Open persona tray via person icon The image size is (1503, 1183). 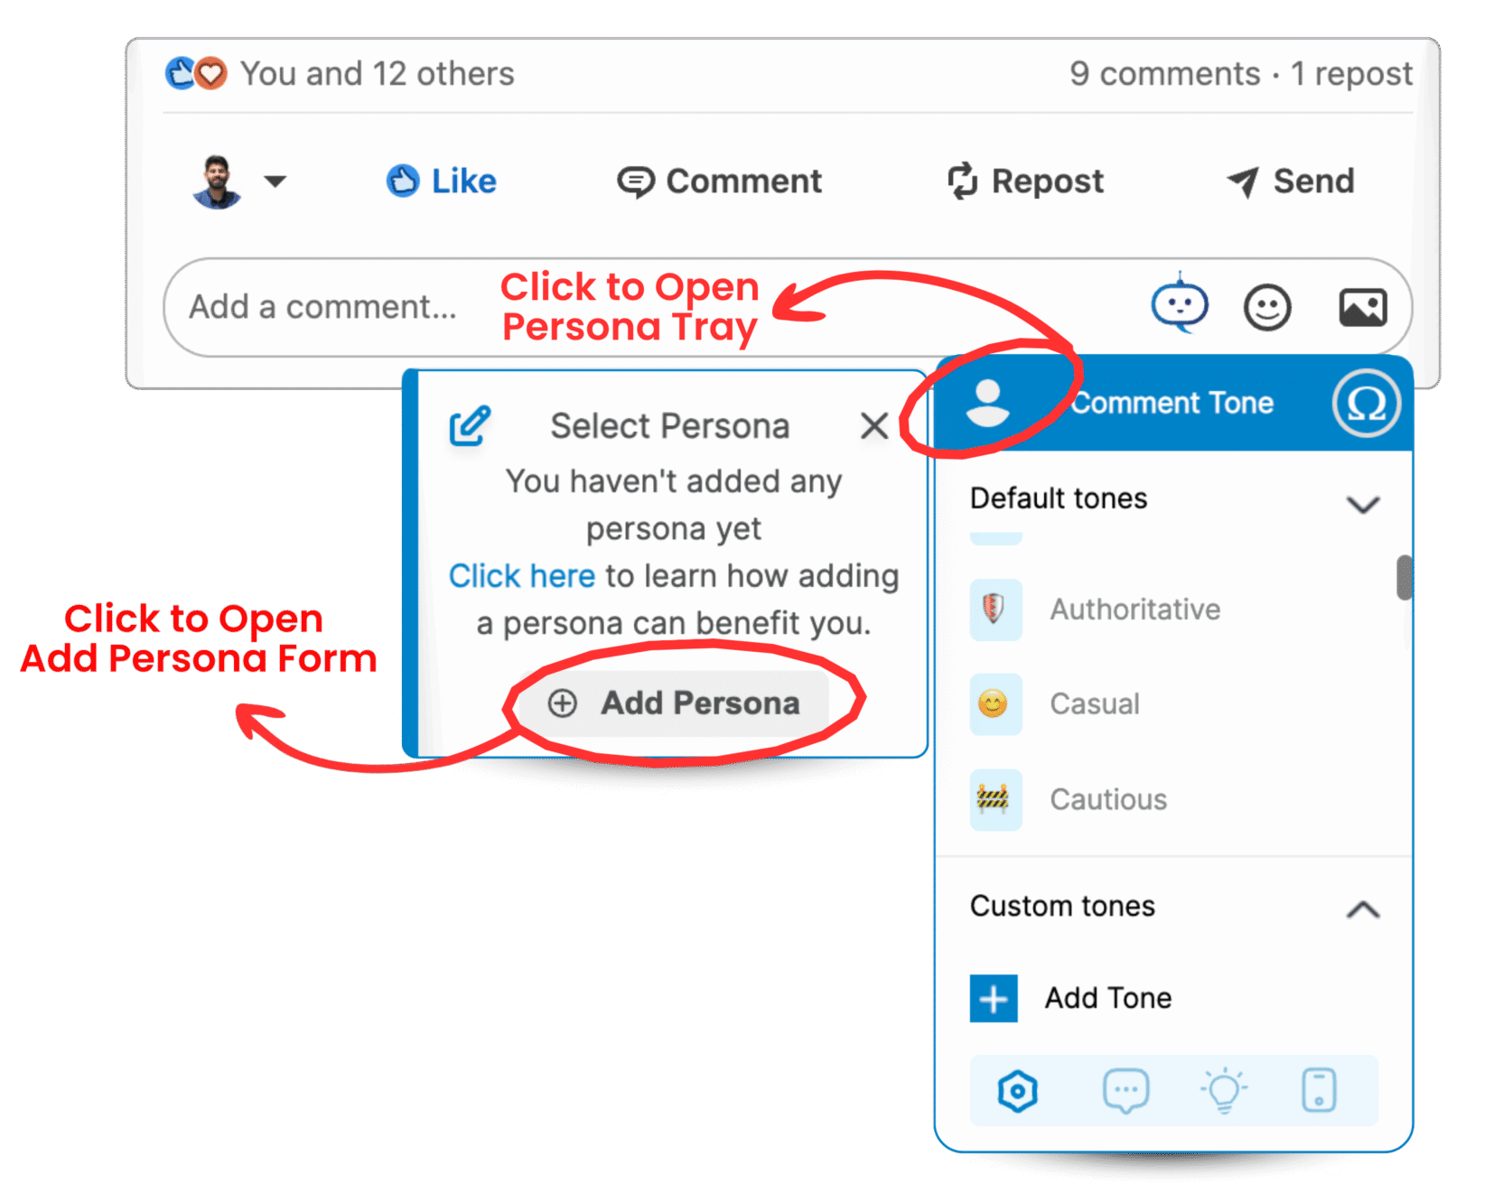[987, 403]
